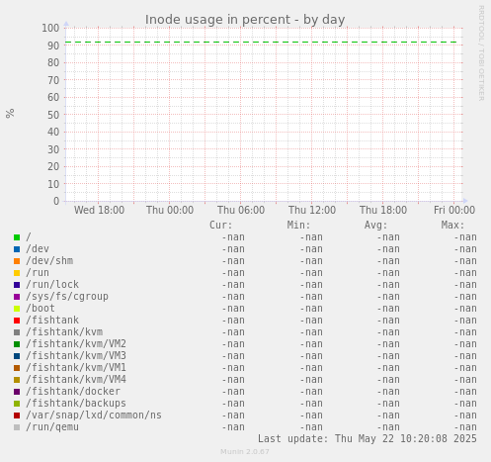This screenshot has height=462, width=491.
Task: Click the '/var/snap/lxd/common/ns' legend label
Action: click(x=94, y=416)
